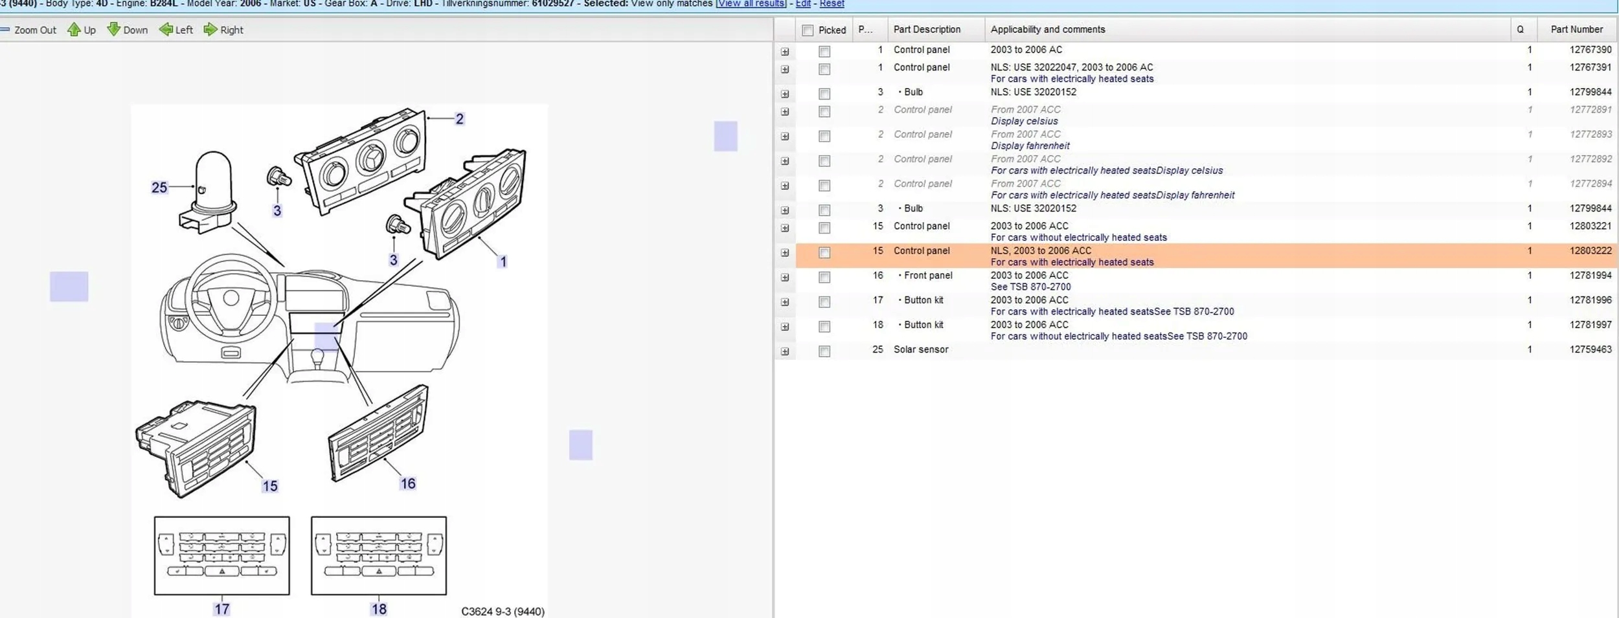The height and width of the screenshot is (618, 1619).
Task: Click the Edit link in header
Action: tap(803, 4)
